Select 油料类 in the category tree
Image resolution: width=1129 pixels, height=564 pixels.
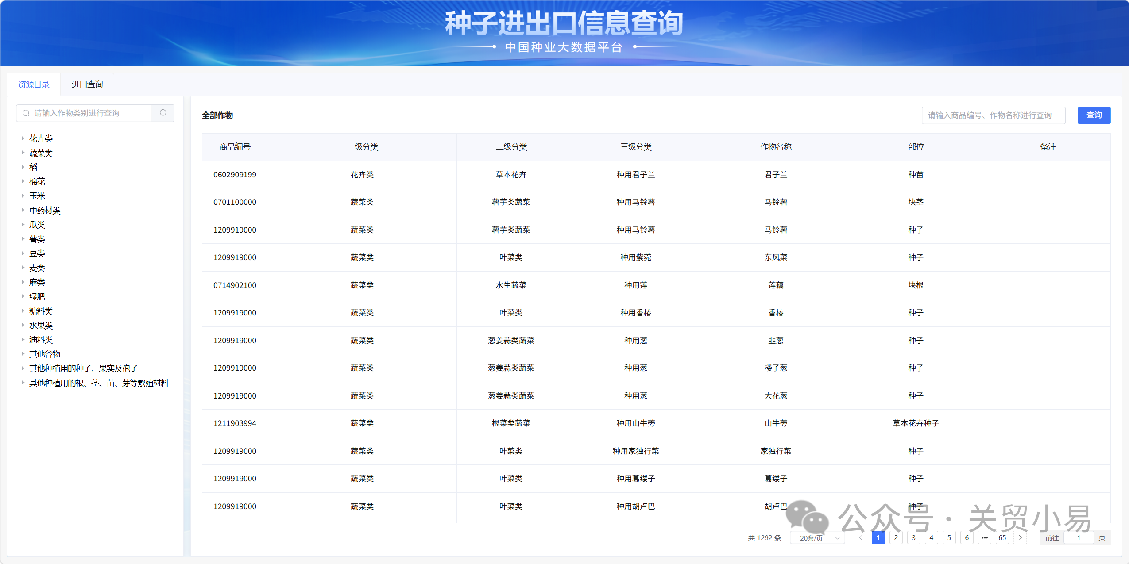tap(41, 340)
